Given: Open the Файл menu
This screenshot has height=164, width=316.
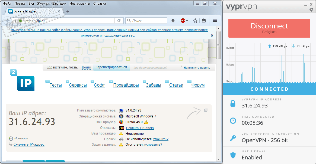Looking at the screenshot, I should coord(7,4).
